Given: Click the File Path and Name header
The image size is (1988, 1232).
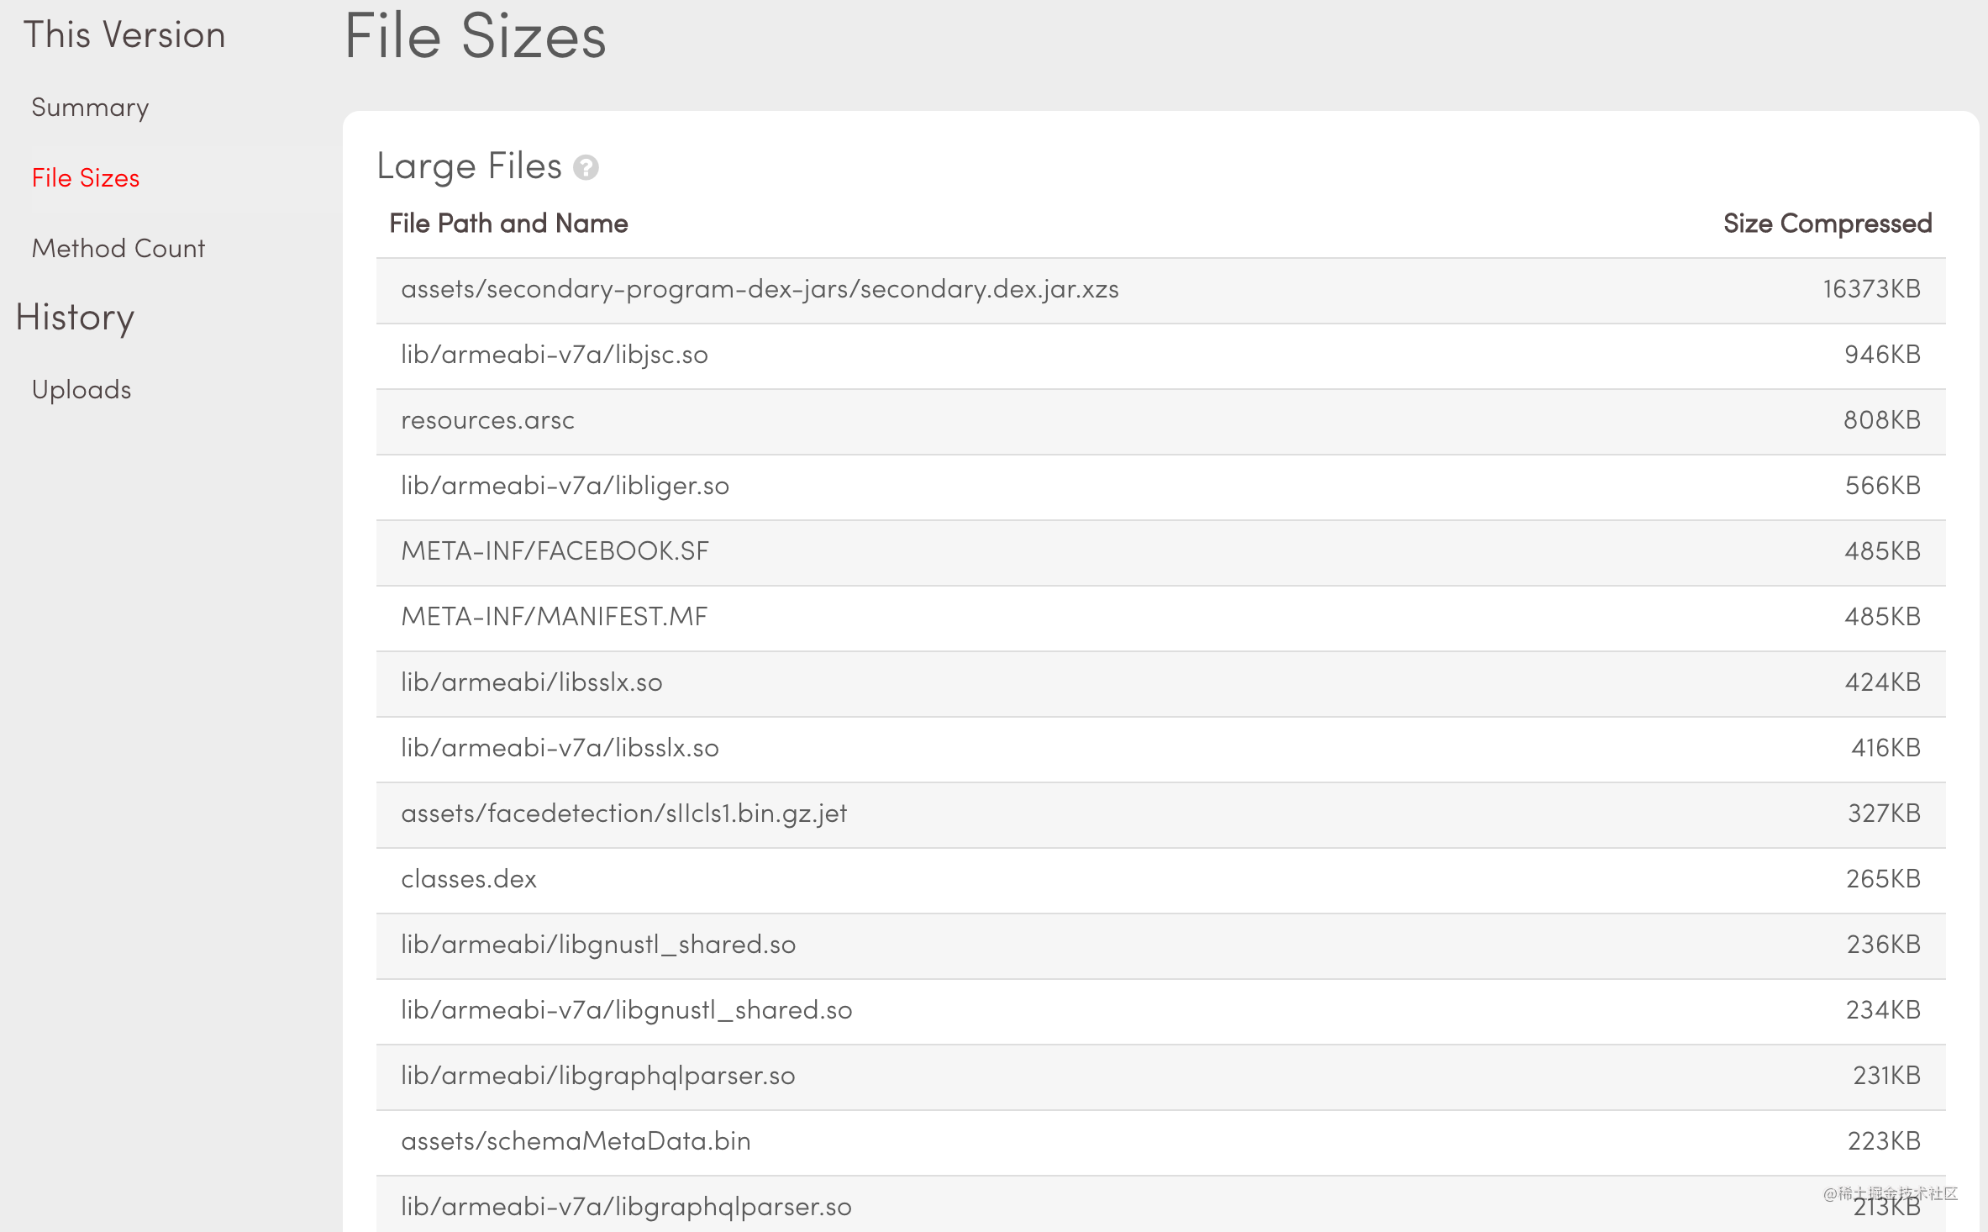Looking at the screenshot, I should pos(508,224).
